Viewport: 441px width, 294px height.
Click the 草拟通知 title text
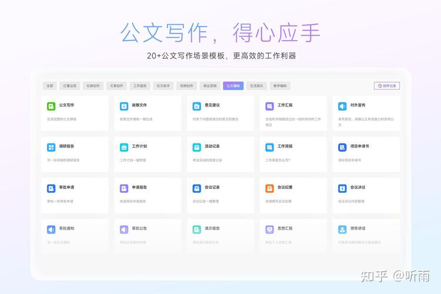[66, 229]
